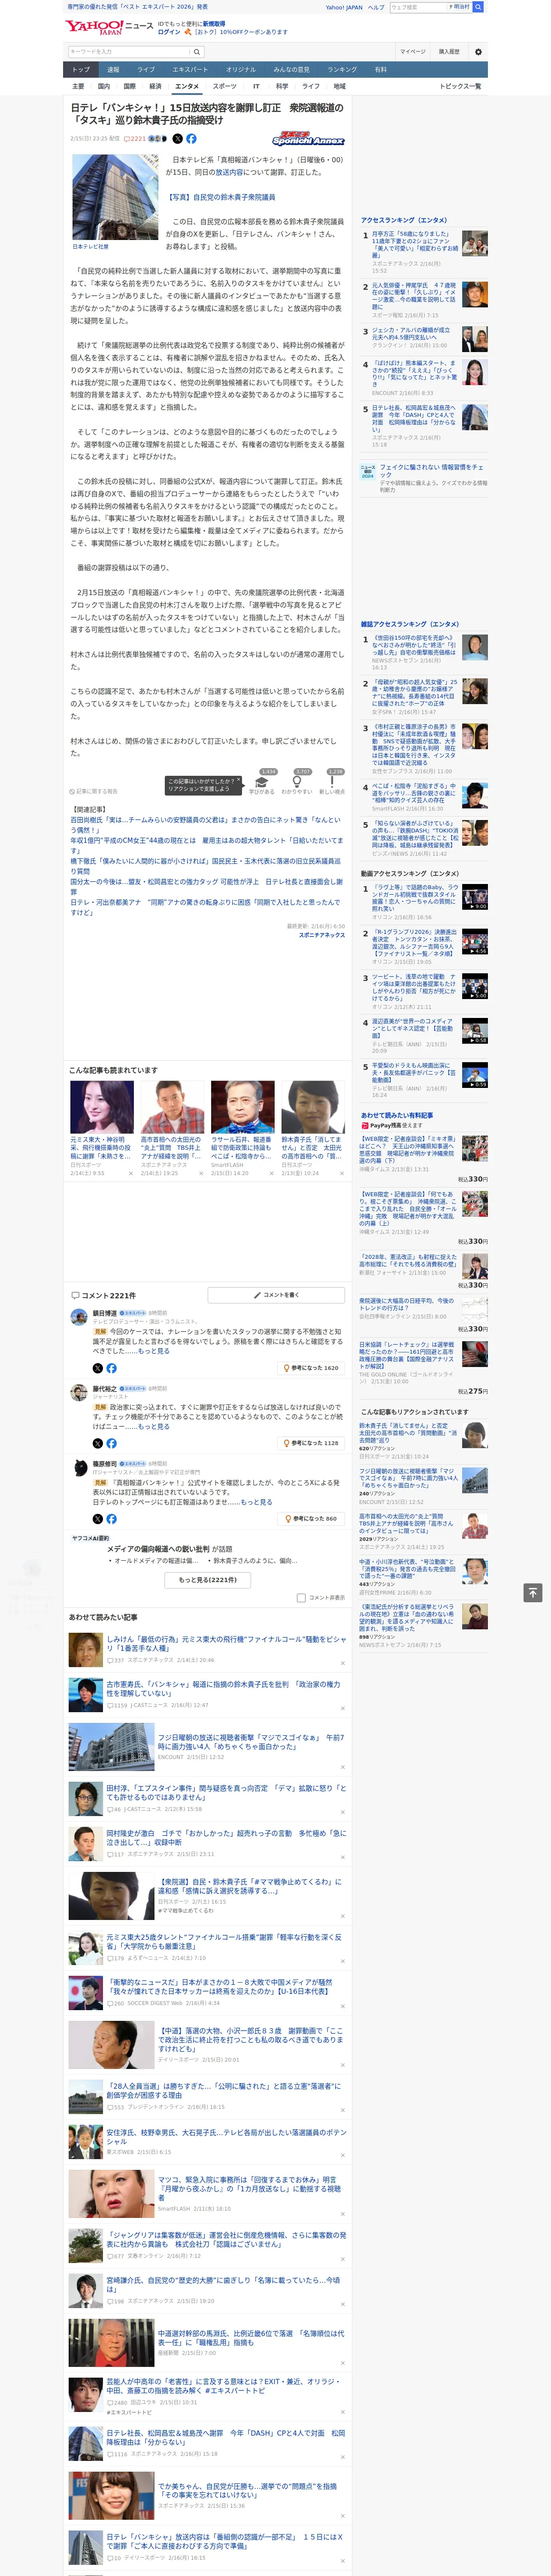This screenshot has height=2576, width=551.
Task: Open thumbnail card ラサール石井、報道番組で
Action: pos(242,1128)
